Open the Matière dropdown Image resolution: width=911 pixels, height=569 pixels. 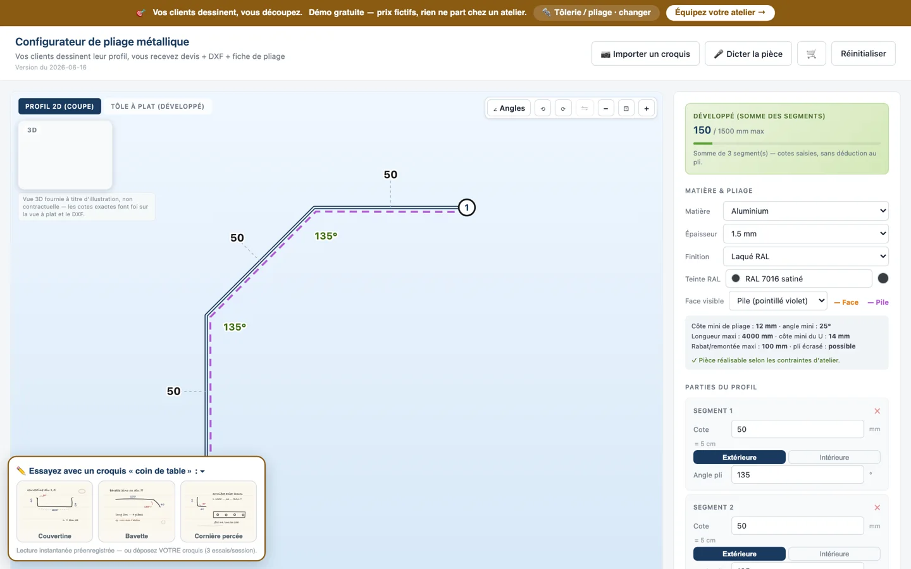point(805,211)
